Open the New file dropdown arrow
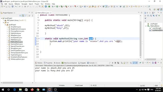 coord(4,6)
